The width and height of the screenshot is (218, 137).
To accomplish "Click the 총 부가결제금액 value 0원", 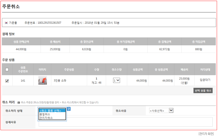I will click(125, 49).
